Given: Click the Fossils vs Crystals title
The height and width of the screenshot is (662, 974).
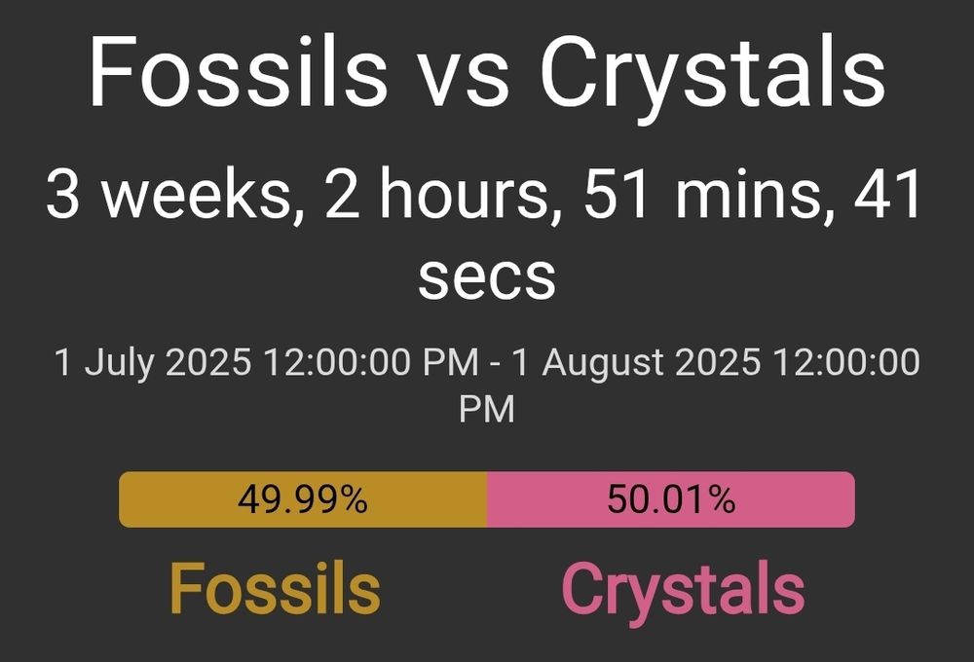Looking at the screenshot, I should click(x=486, y=73).
